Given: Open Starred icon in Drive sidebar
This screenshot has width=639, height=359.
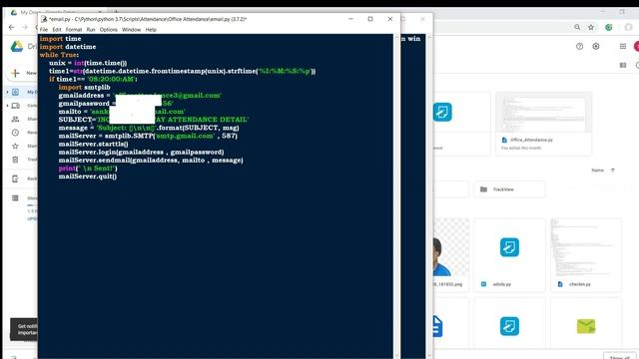Looking at the screenshot, I should tap(16, 146).
